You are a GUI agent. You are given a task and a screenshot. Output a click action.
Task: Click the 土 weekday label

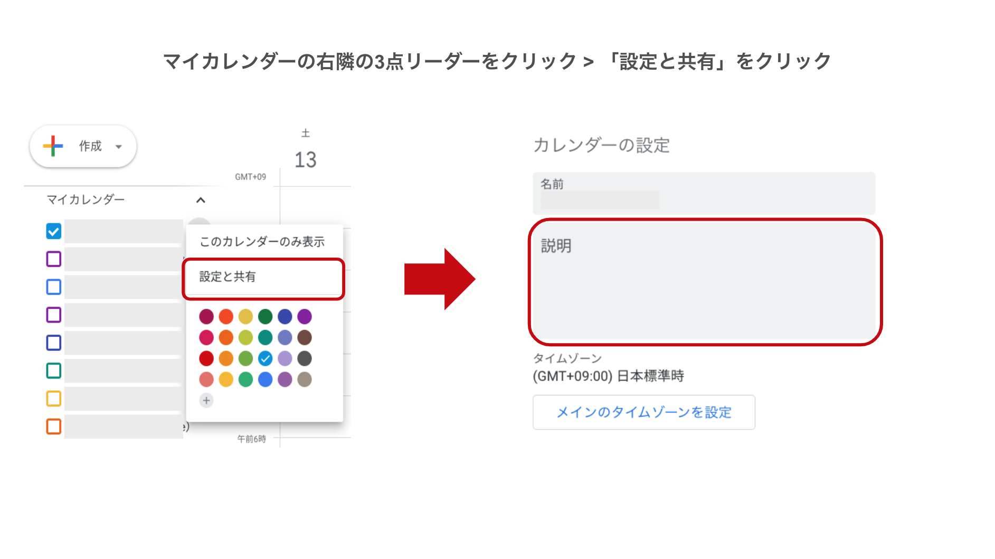coord(306,133)
